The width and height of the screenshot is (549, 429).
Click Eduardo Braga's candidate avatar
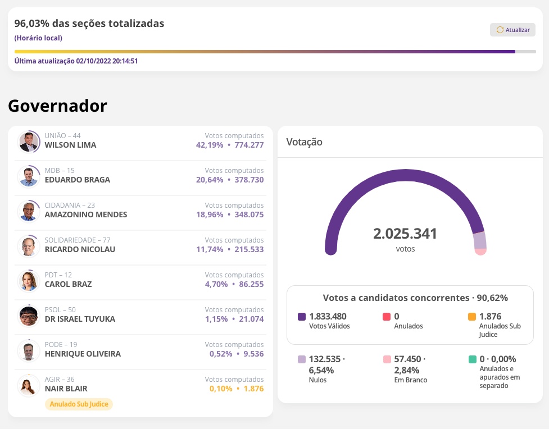pos(28,176)
